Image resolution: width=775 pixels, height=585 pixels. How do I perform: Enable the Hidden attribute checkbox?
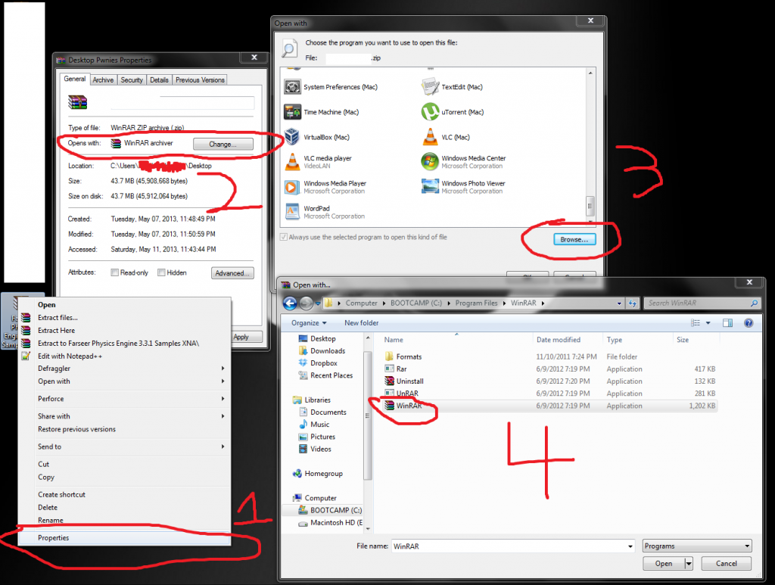(x=161, y=272)
